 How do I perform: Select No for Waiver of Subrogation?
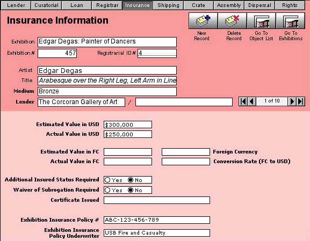coord(131,190)
